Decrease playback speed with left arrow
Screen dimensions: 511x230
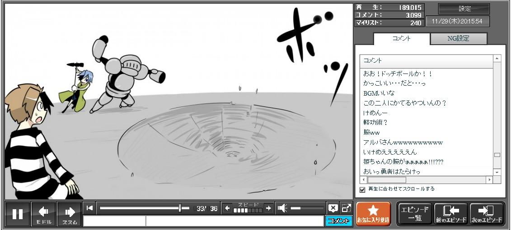[227, 208]
